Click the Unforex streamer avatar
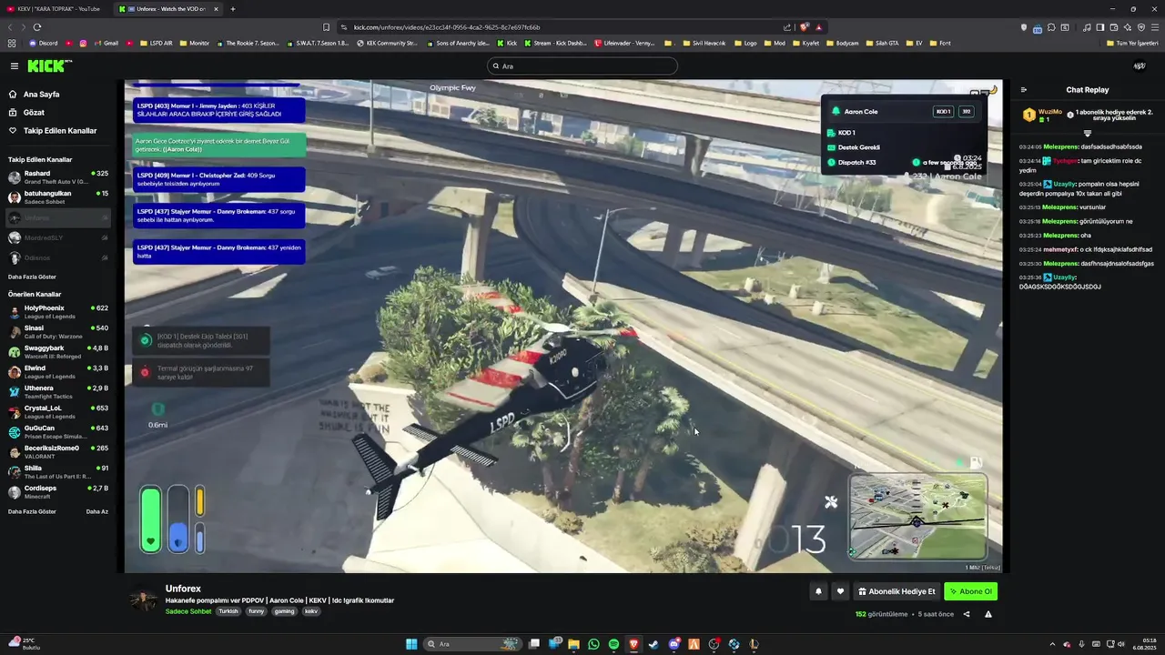The image size is (1165, 655). coord(143,599)
